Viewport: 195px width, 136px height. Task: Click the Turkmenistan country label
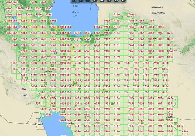157,13
